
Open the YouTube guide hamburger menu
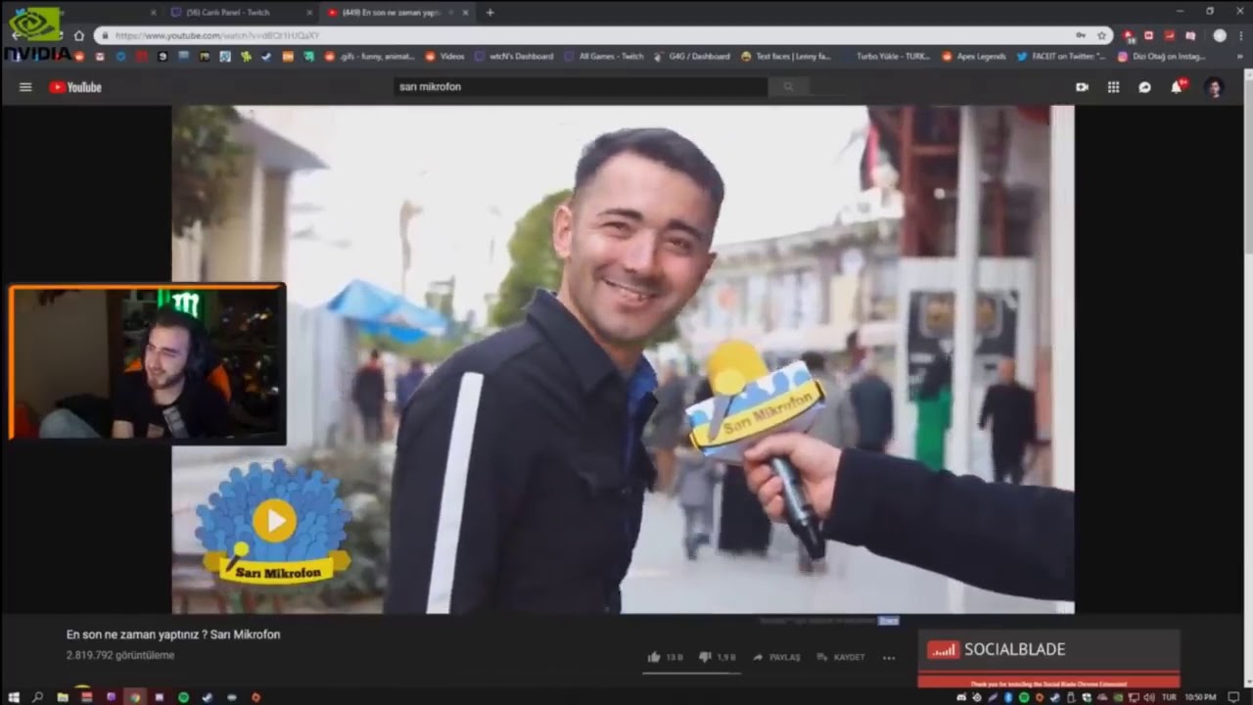pos(25,87)
